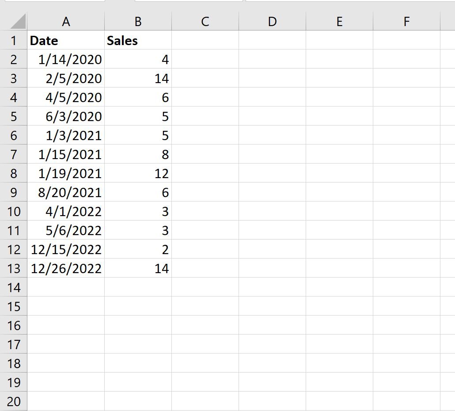Select cell containing 5/6/2022

(x=66, y=230)
